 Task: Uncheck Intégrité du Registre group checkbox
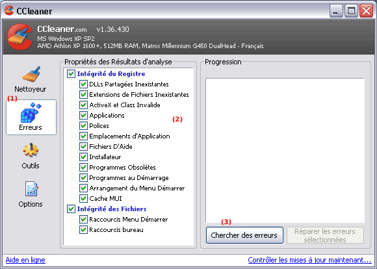pos(71,74)
